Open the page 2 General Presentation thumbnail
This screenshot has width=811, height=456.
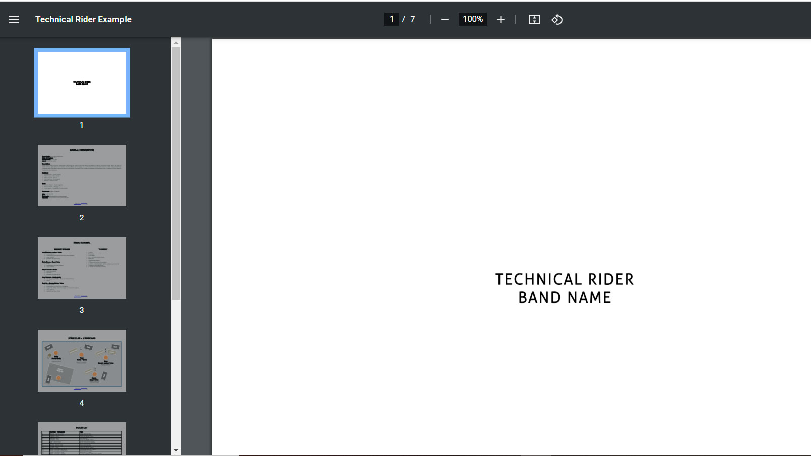coord(82,175)
